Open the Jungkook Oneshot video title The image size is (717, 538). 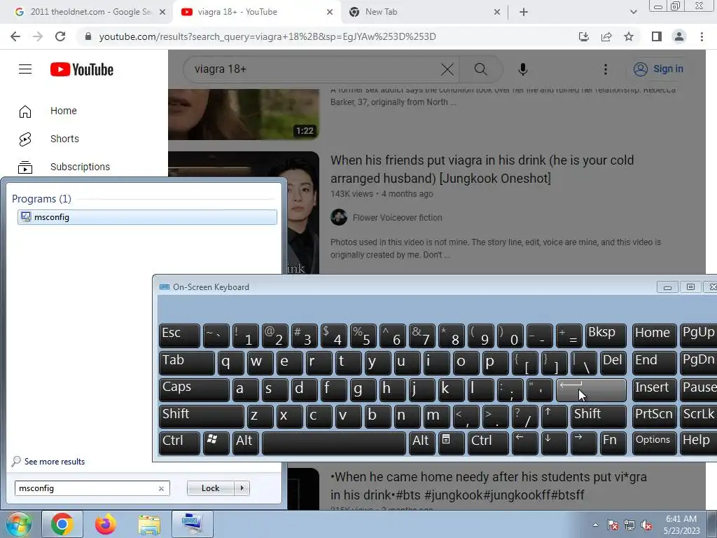(482, 170)
